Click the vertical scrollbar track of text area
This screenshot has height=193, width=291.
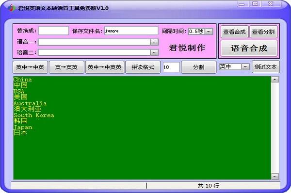(x=275, y=128)
